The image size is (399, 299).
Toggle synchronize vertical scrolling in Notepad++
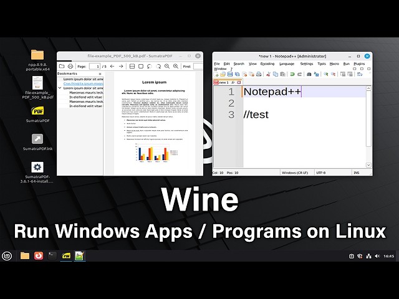[x=343, y=74]
